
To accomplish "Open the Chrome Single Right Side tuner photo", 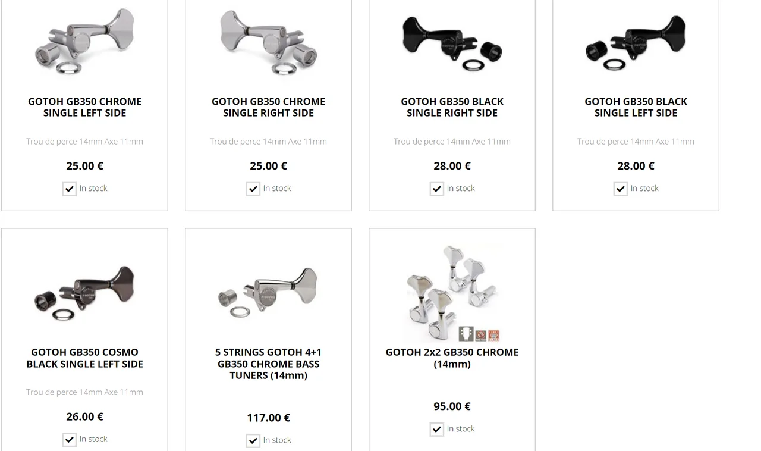I will tap(268, 42).
